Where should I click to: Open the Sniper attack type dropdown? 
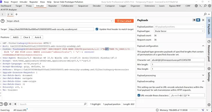point(59,21)
